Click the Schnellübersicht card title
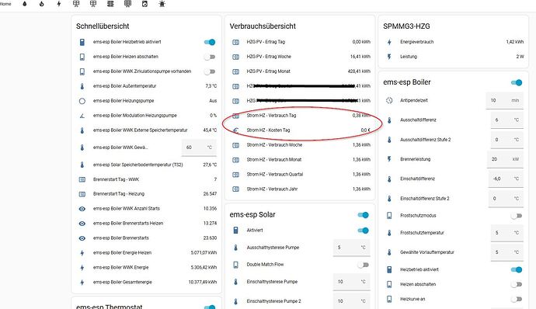Screen dimensions: 536x309 click(x=103, y=26)
